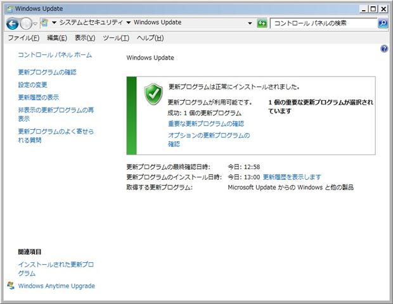Click the control panel icon in address bar

click(44, 23)
